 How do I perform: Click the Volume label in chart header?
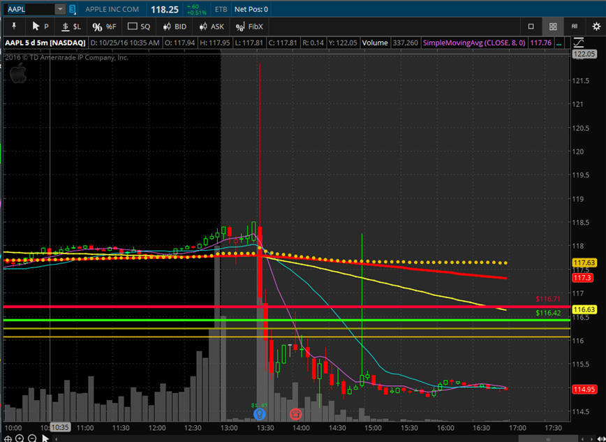pos(374,43)
